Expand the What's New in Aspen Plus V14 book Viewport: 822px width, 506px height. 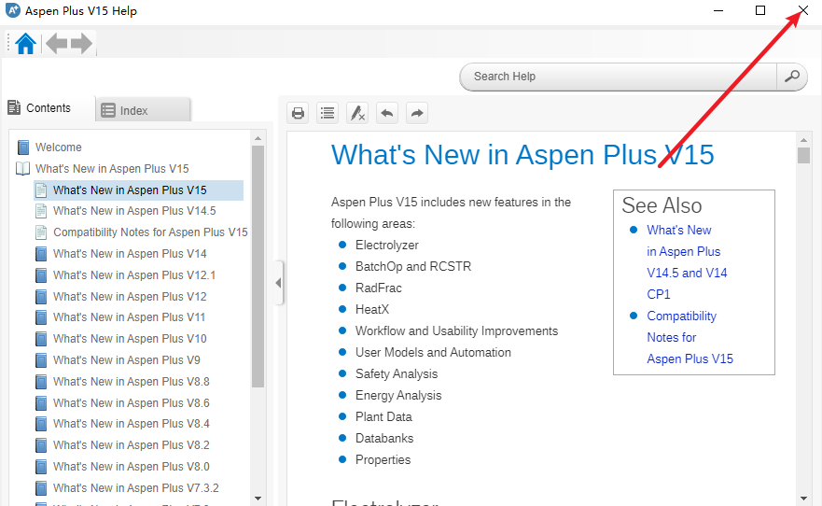tap(41, 254)
